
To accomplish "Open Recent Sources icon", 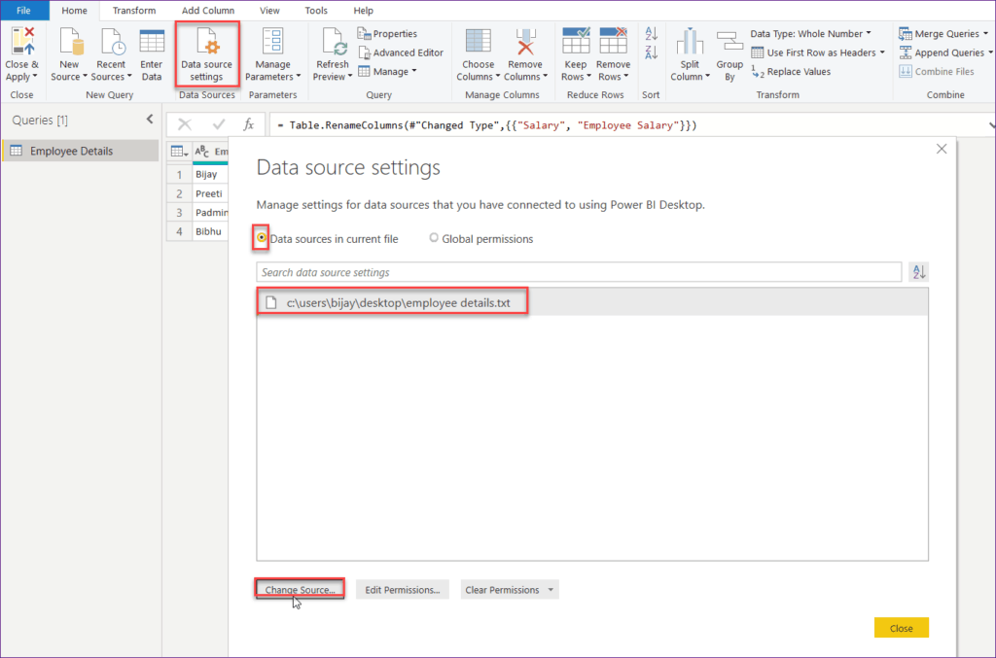I will [x=112, y=41].
